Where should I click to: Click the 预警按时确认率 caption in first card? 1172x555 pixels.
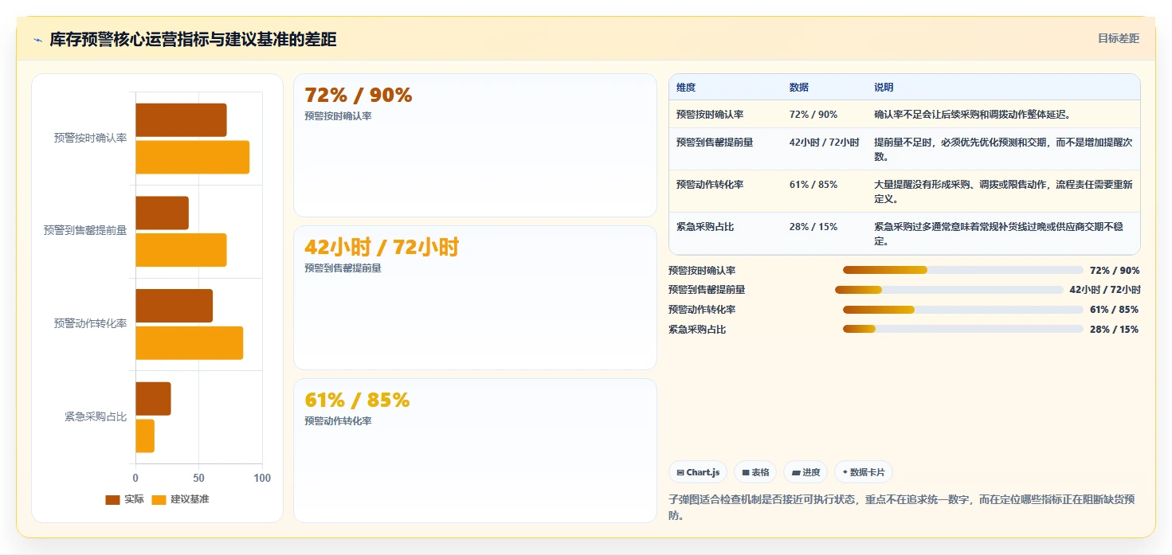pyautogui.click(x=338, y=116)
